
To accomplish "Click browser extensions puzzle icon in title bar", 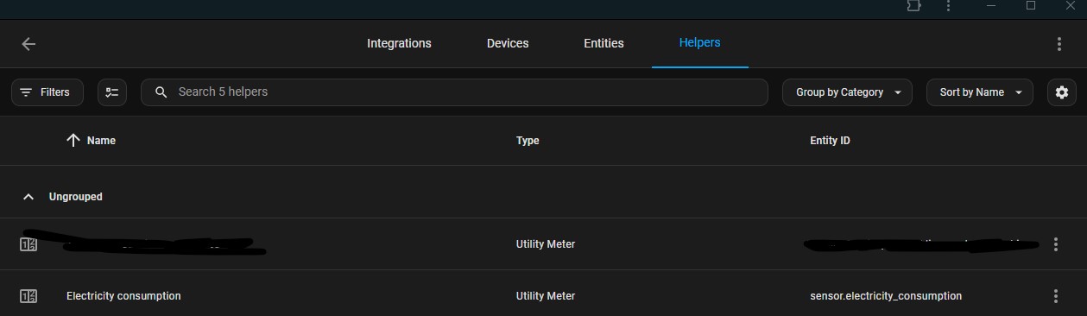I will point(913,6).
